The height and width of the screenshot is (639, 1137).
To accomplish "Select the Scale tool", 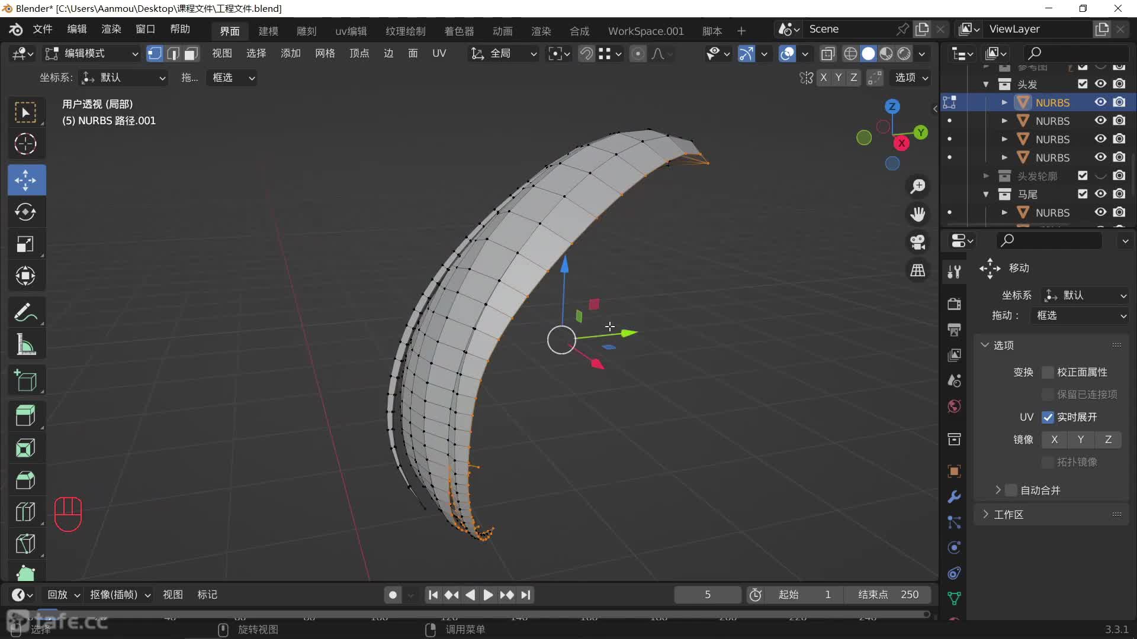I will 25,244.
